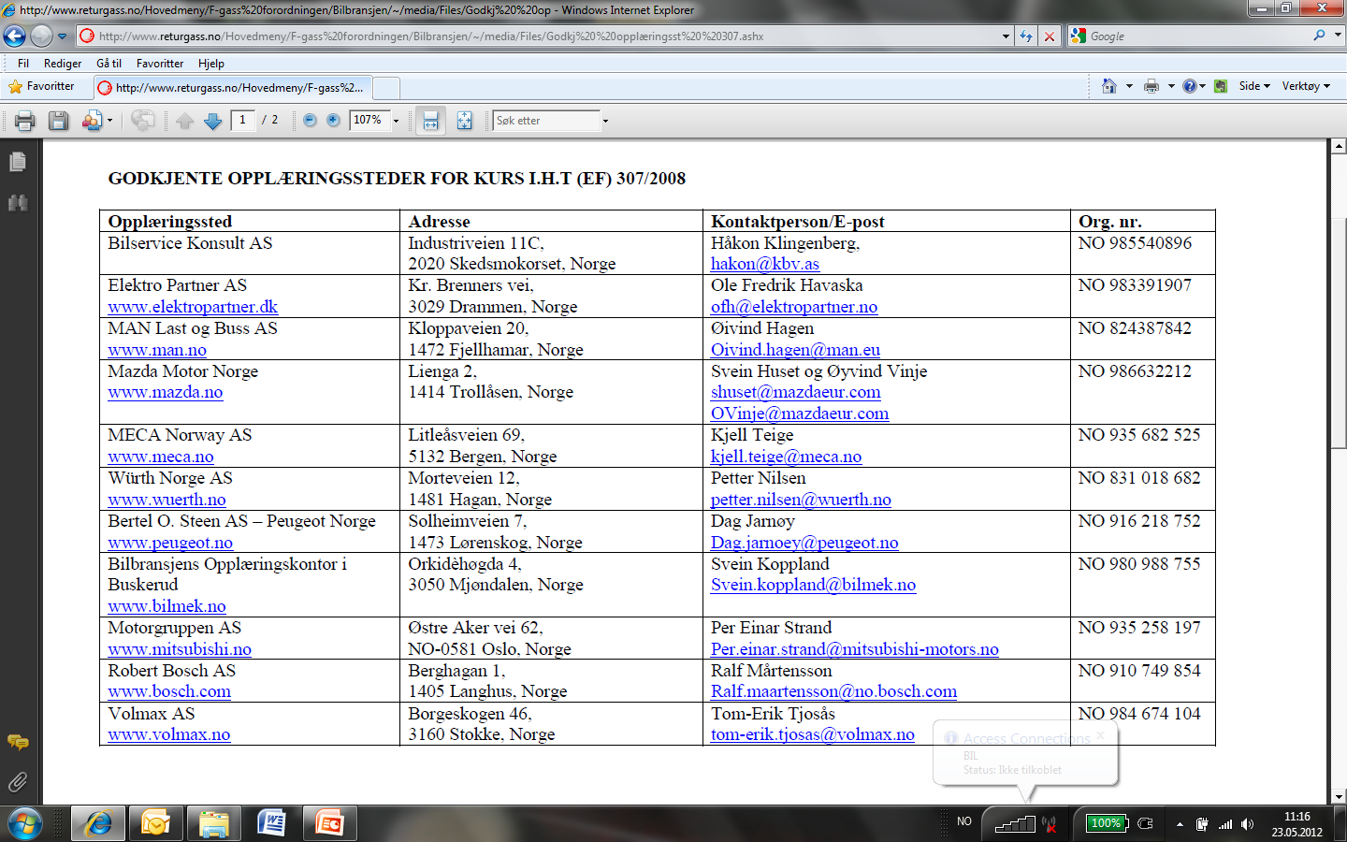
Task: Click the kjell.teige@meca.no email link
Action: [787, 457]
